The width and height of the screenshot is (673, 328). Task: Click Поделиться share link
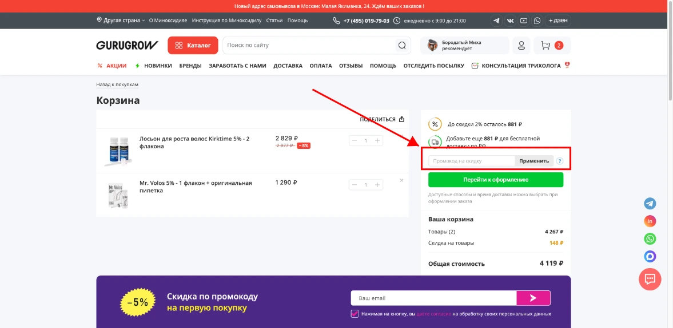pos(377,119)
